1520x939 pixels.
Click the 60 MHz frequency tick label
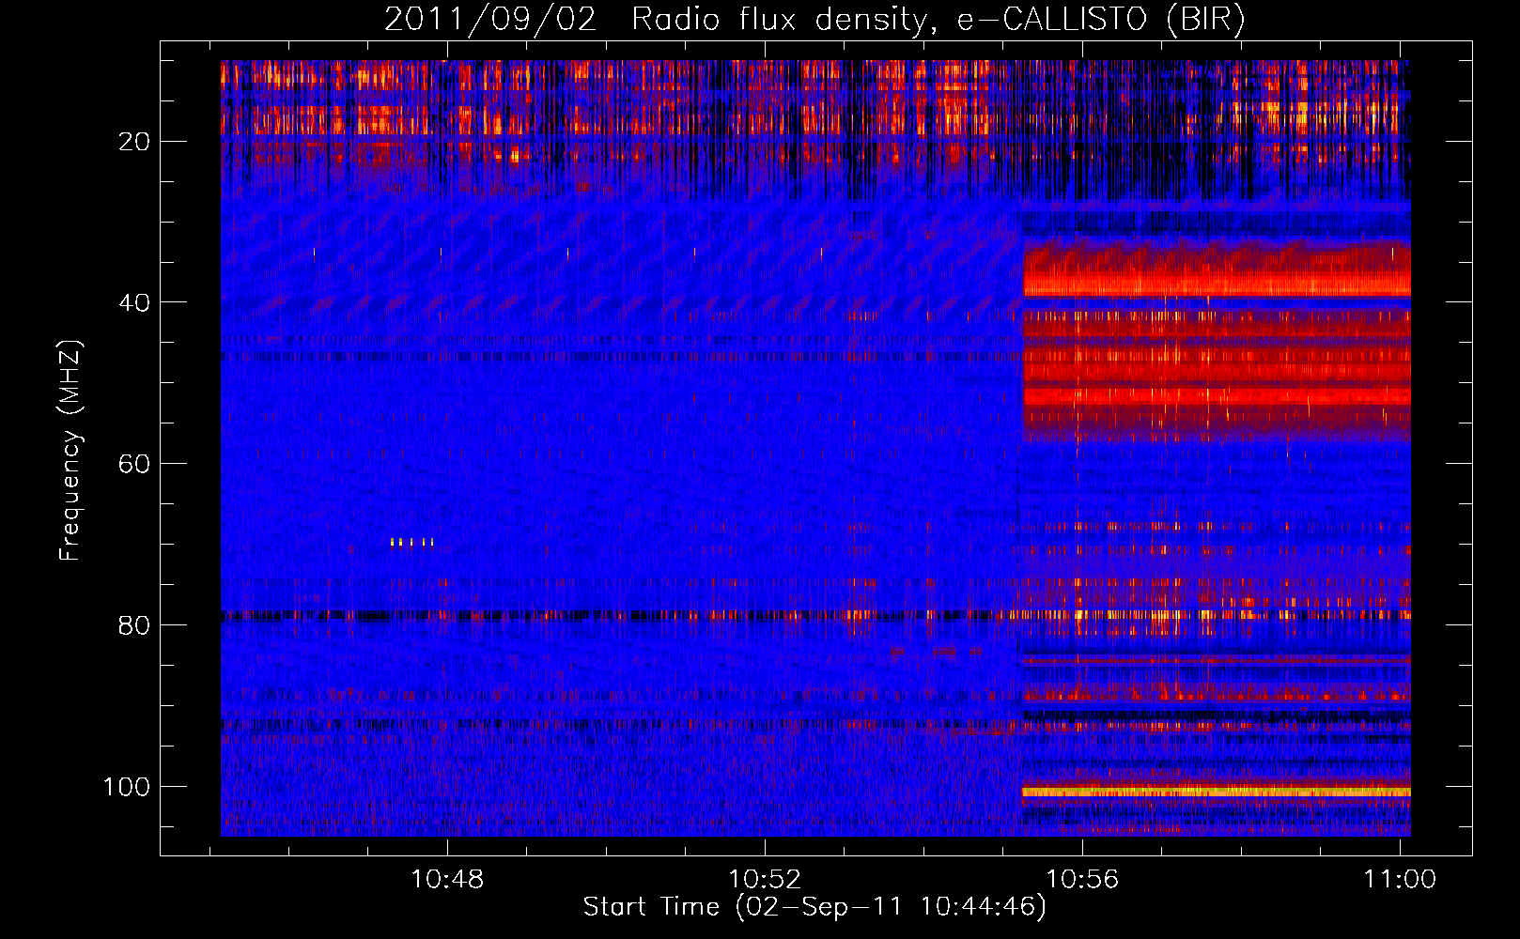click(x=134, y=464)
